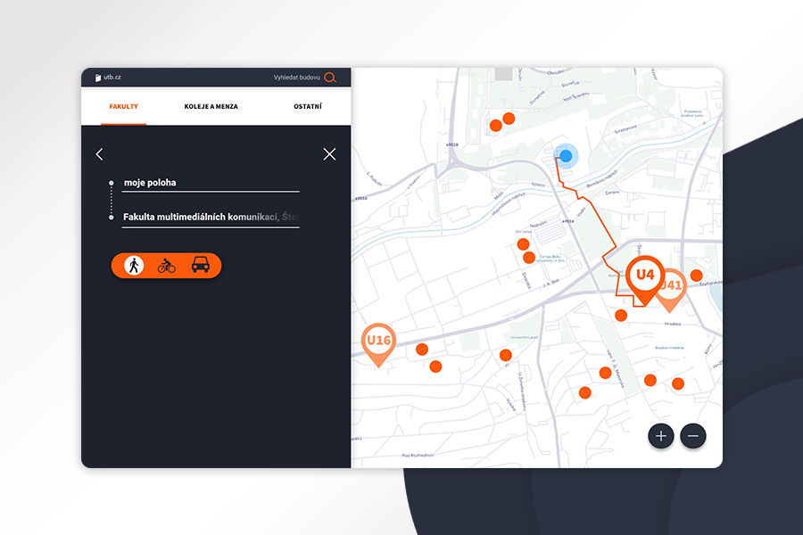The height and width of the screenshot is (535, 803).
Task: Open the FAKULTY tab
Action: pyautogui.click(x=123, y=107)
